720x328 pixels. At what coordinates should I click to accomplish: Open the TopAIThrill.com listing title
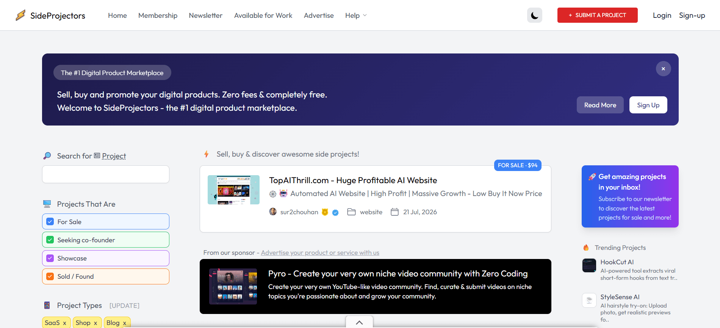[x=353, y=180]
